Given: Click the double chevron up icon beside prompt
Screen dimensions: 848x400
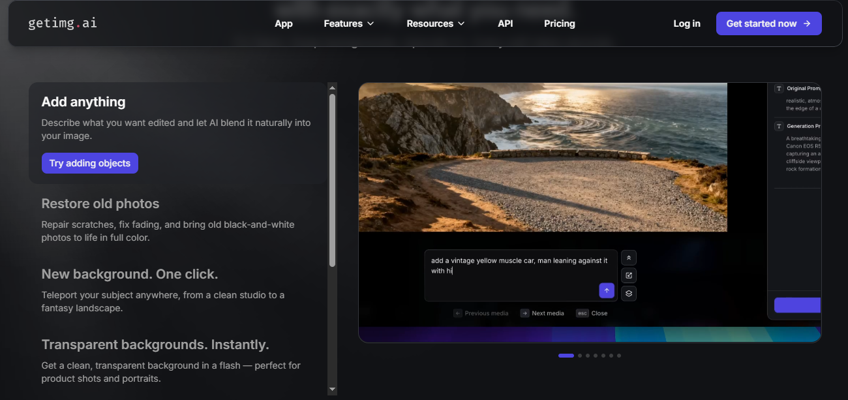Looking at the screenshot, I should pyautogui.click(x=629, y=258).
